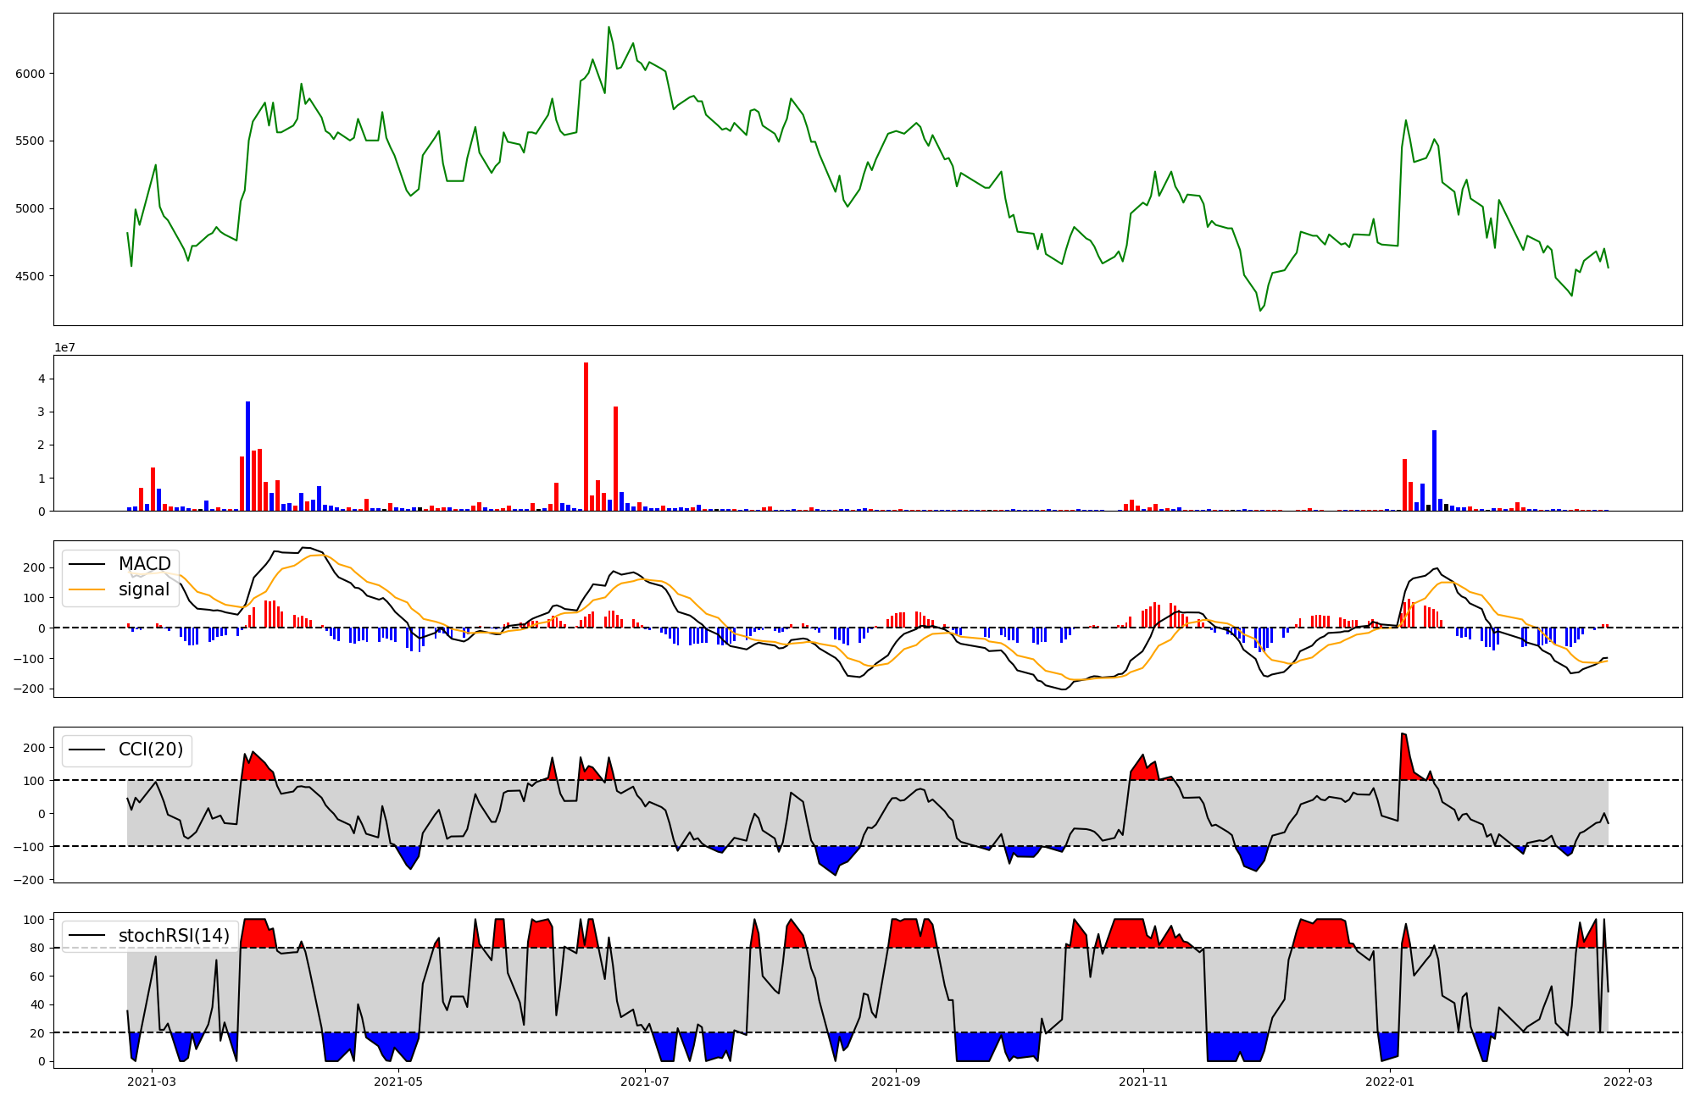Click the 6000 price axis tick label
1695x1101 pixels.
pyautogui.click(x=30, y=74)
